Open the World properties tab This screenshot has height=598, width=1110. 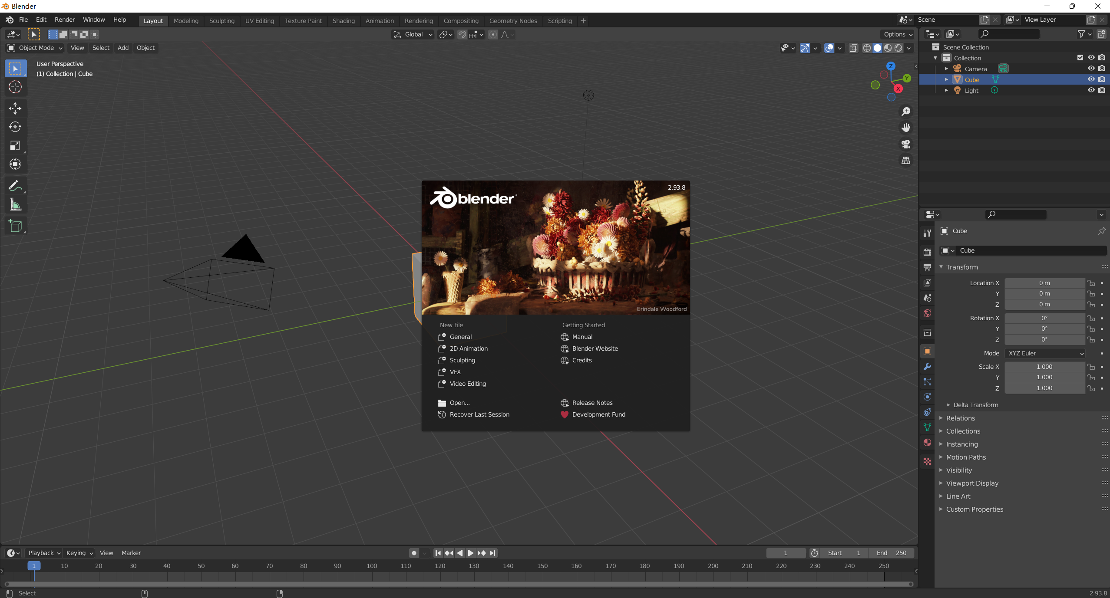pyautogui.click(x=927, y=313)
